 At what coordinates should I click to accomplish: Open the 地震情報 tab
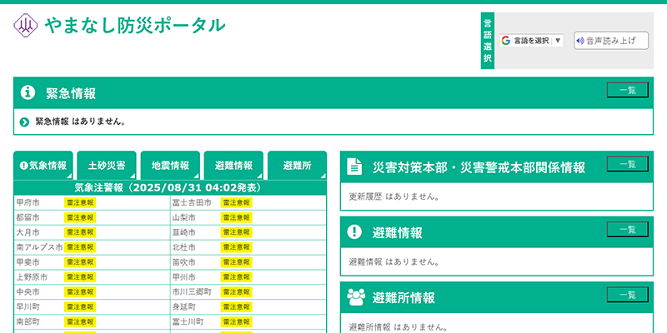click(x=170, y=166)
